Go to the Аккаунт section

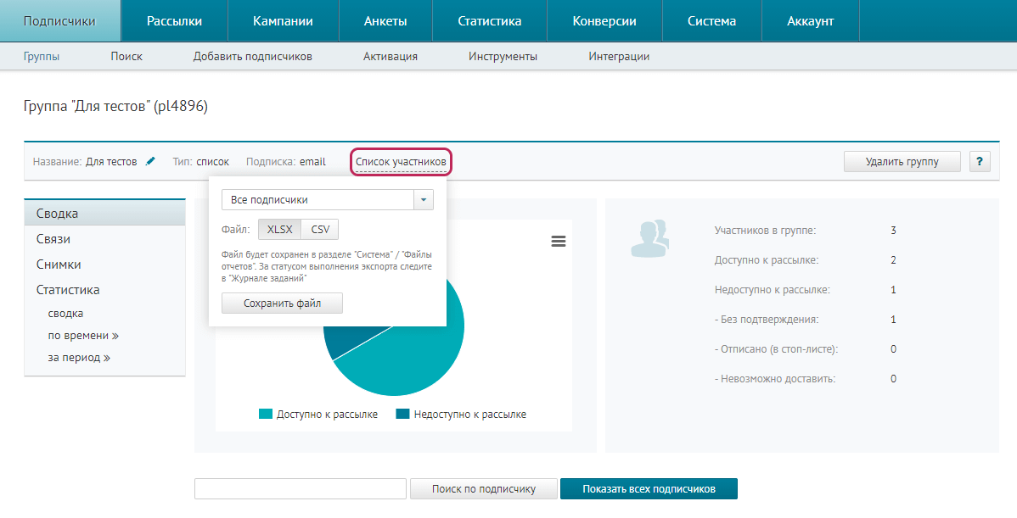pos(810,20)
